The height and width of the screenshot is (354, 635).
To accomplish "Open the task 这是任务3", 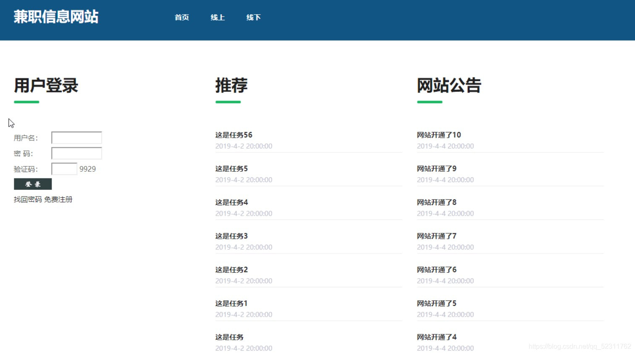I will 230,236.
